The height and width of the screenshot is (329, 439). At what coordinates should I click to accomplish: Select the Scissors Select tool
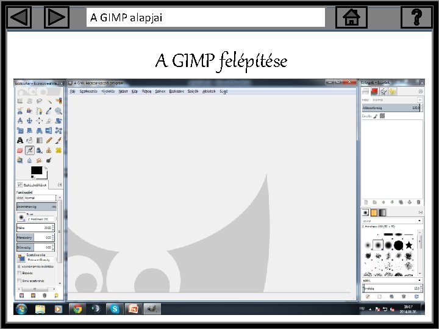tap(20, 111)
